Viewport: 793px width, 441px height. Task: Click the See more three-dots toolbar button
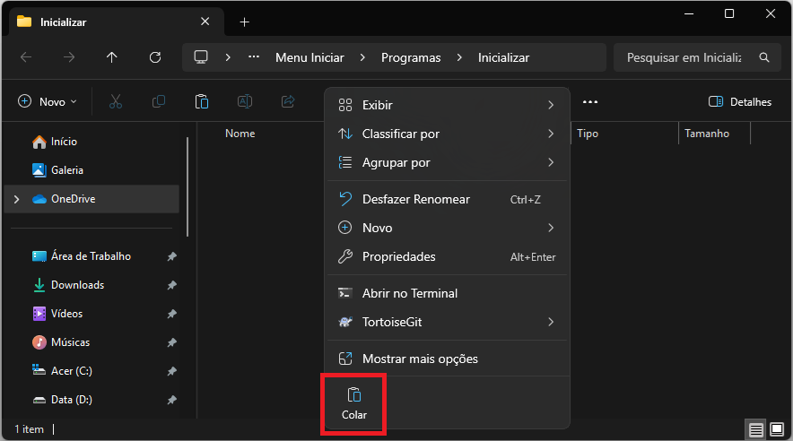(589, 102)
